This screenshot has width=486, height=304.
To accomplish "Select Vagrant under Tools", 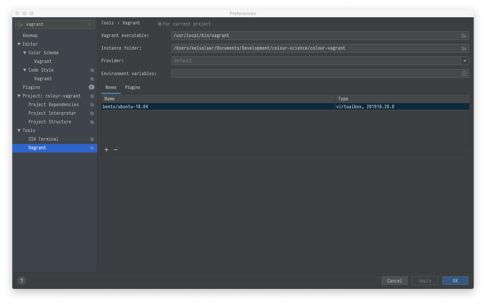I will 55,148.
